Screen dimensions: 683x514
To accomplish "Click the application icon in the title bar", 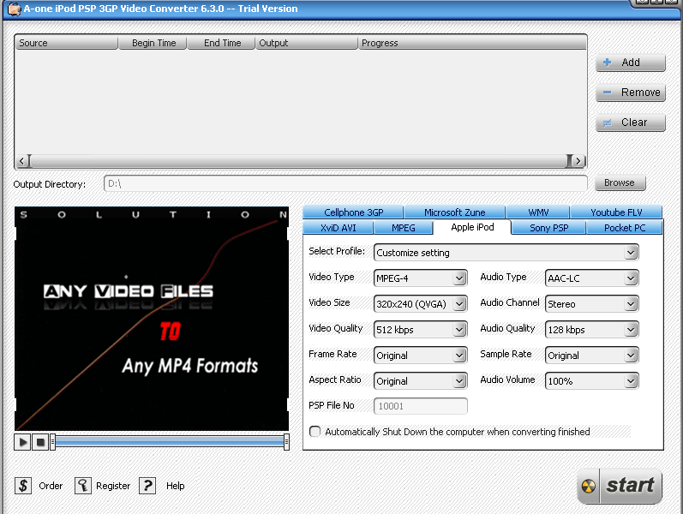I will tap(14, 9).
